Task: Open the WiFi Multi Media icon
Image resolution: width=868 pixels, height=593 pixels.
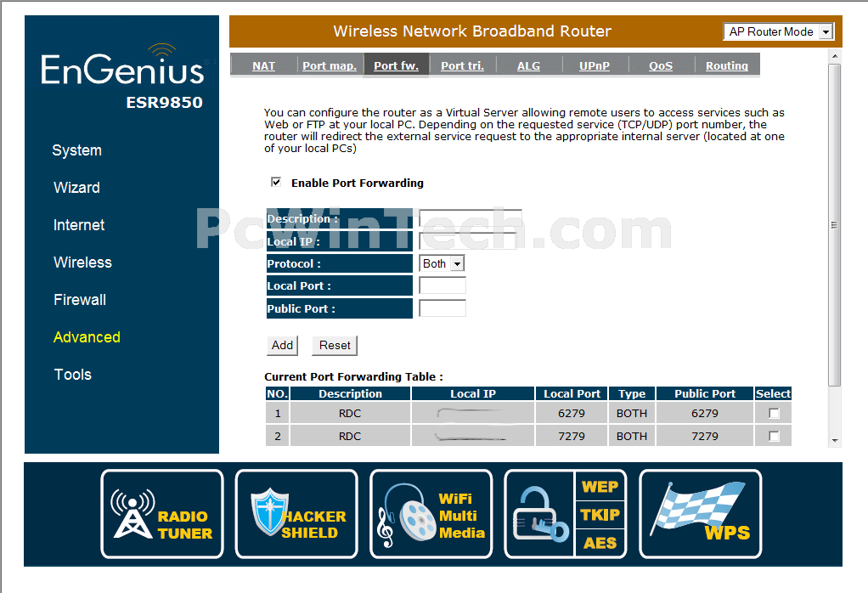Action: pyautogui.click(x=431, y=514)
